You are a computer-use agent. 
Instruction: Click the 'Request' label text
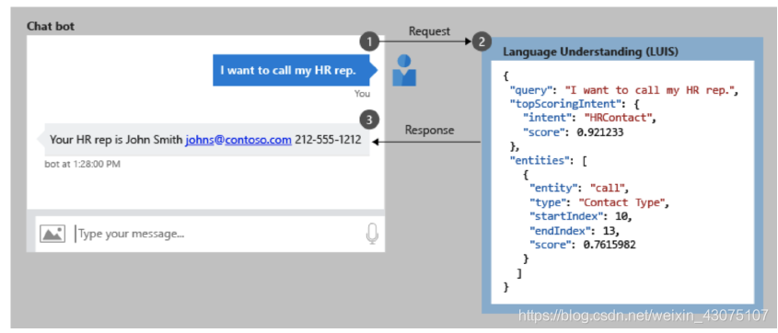[430, 31]
